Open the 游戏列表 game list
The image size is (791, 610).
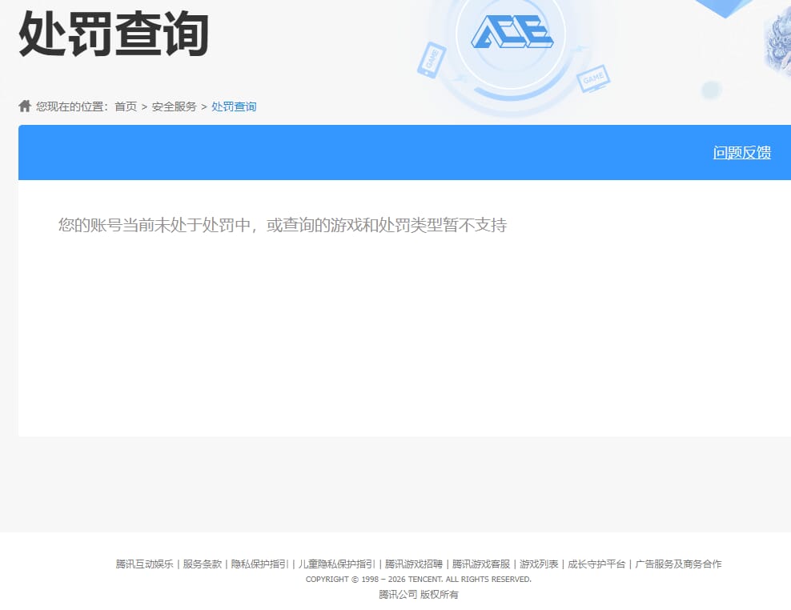pos(540,564)
